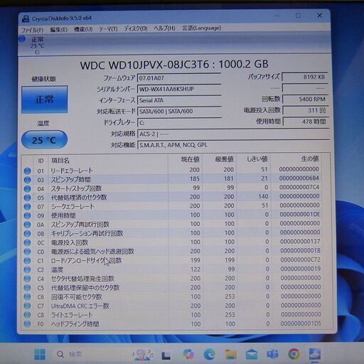
Task: Click status icon of row C6 回復不可能セクタ数
Action: click(x=28, y=297)
